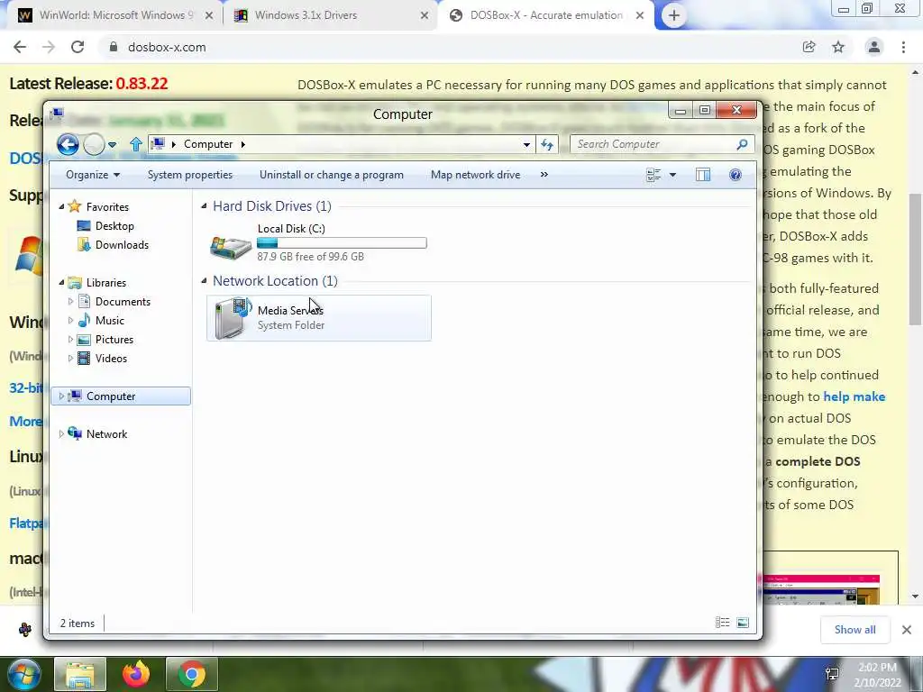923x692 pixels.
Task: Open Windows Explorer from the taskbar
Action: [x=80, y=674]
